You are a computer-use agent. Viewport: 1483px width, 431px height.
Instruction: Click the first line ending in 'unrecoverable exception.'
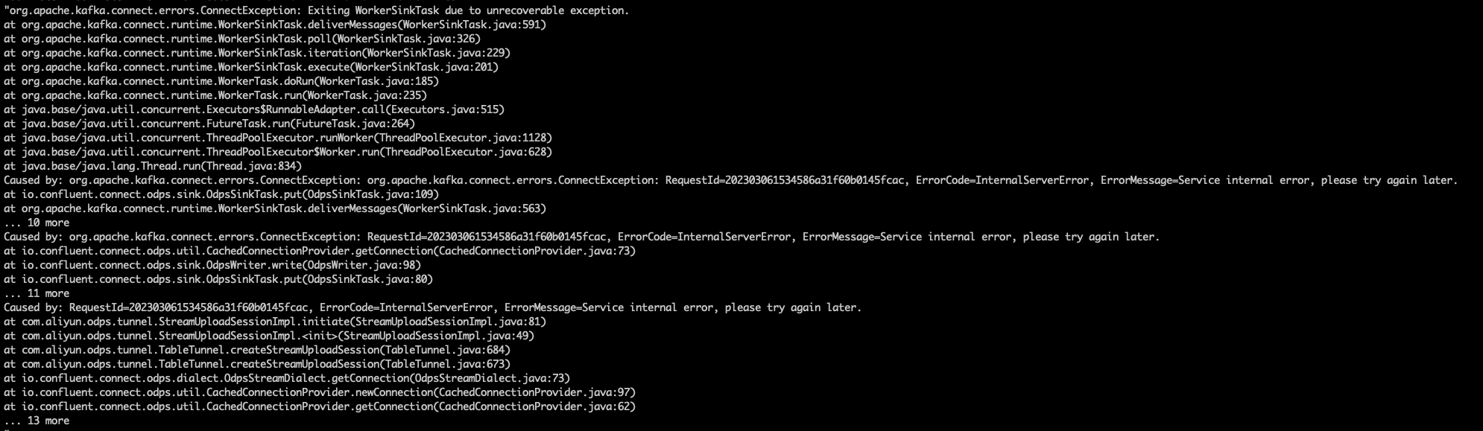tap(316, 10)
